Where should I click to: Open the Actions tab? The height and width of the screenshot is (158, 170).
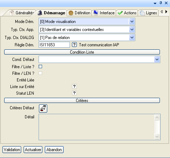coord(127,13)
